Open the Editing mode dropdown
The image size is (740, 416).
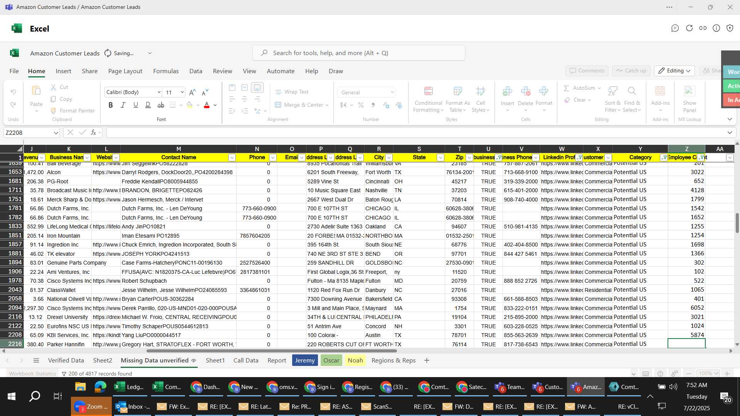674,70
